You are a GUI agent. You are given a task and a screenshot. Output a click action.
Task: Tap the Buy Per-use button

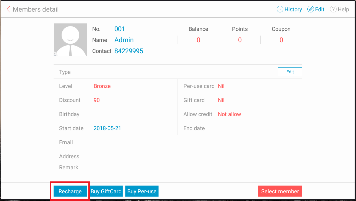tap(142, 191)
